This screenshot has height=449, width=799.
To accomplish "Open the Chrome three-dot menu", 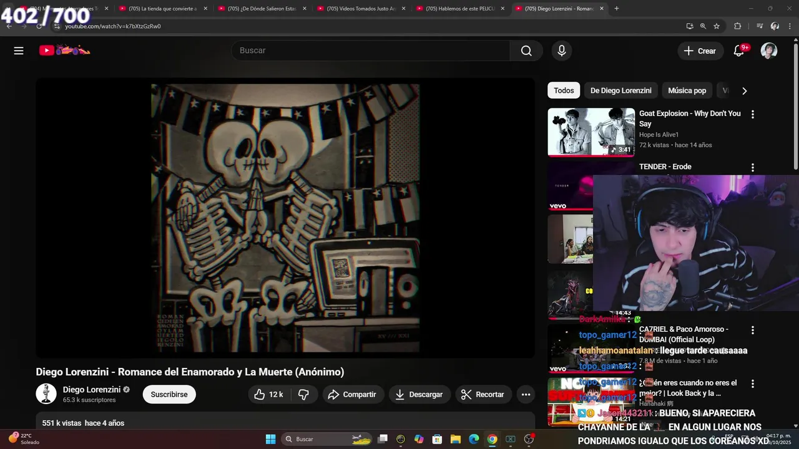I will click(x=790, y=26).
